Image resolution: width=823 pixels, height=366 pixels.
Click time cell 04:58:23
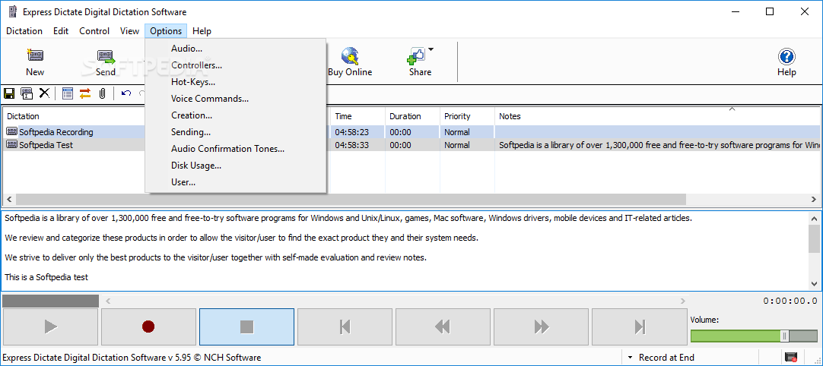pos(351,132)
